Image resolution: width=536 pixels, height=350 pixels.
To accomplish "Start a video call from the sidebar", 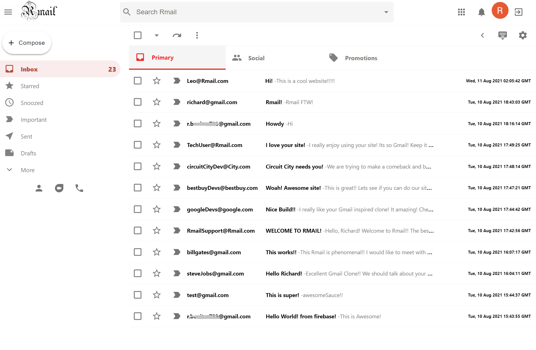I will [59, 188].
